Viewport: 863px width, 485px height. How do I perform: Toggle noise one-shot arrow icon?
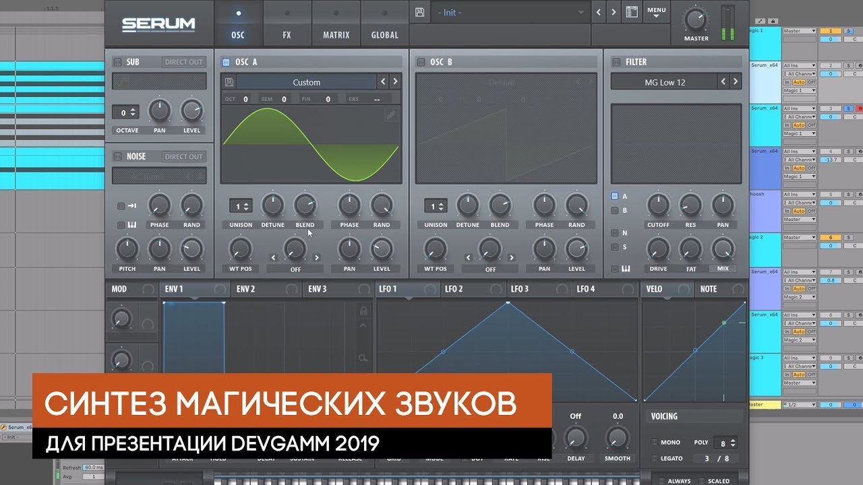[133, 206]
